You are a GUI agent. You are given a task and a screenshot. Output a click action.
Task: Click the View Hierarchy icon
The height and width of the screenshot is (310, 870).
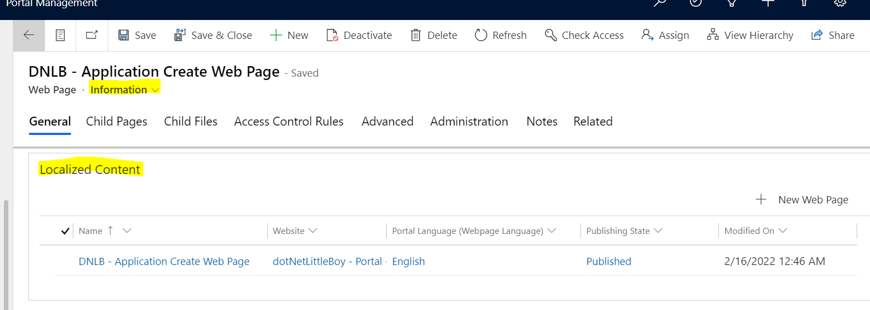point(713,35)
